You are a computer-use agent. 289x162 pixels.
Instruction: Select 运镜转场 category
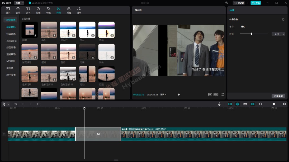pos(11,54)
